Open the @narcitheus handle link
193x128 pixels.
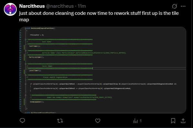[x=60, y=6]
